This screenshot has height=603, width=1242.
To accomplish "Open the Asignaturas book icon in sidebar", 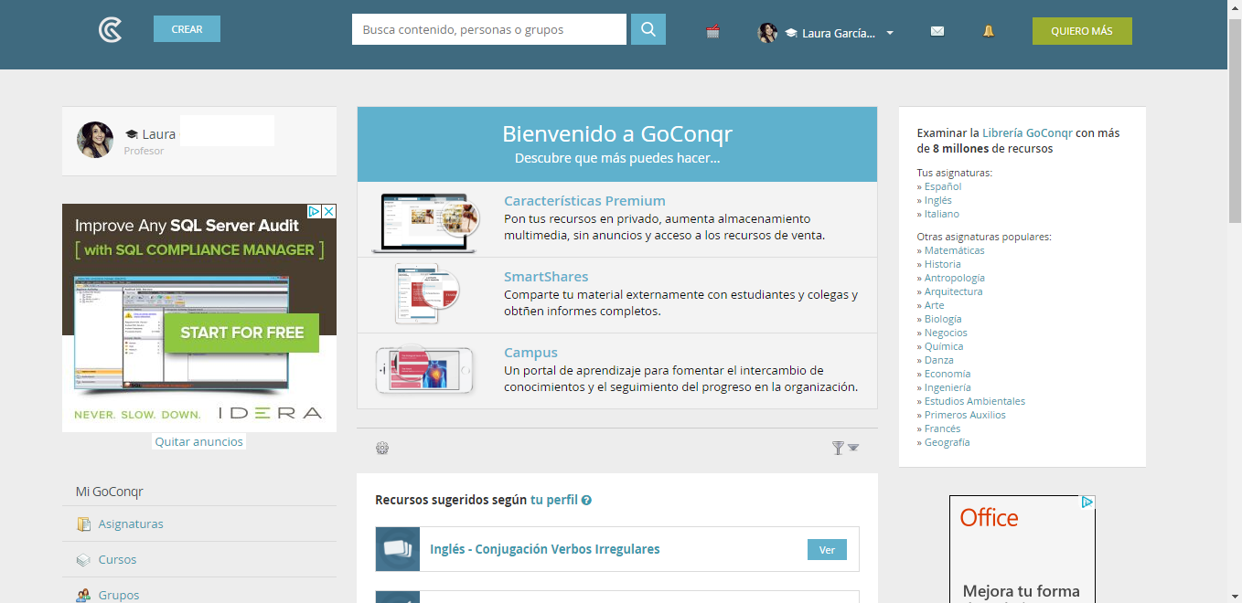I will click(x=81, y=523).
